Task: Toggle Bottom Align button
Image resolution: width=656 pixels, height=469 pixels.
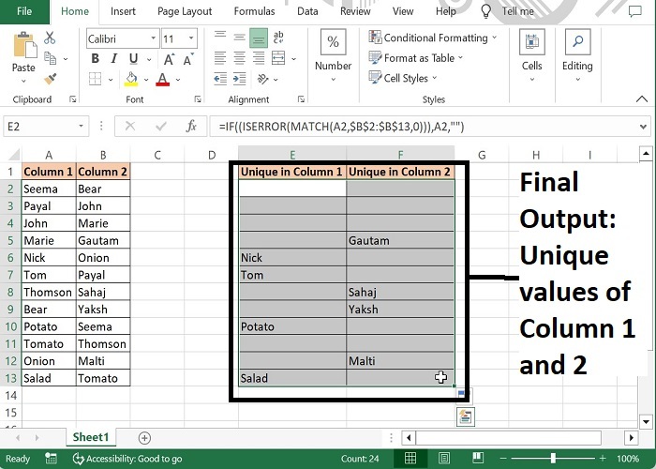Action: (x=259, y=38)
